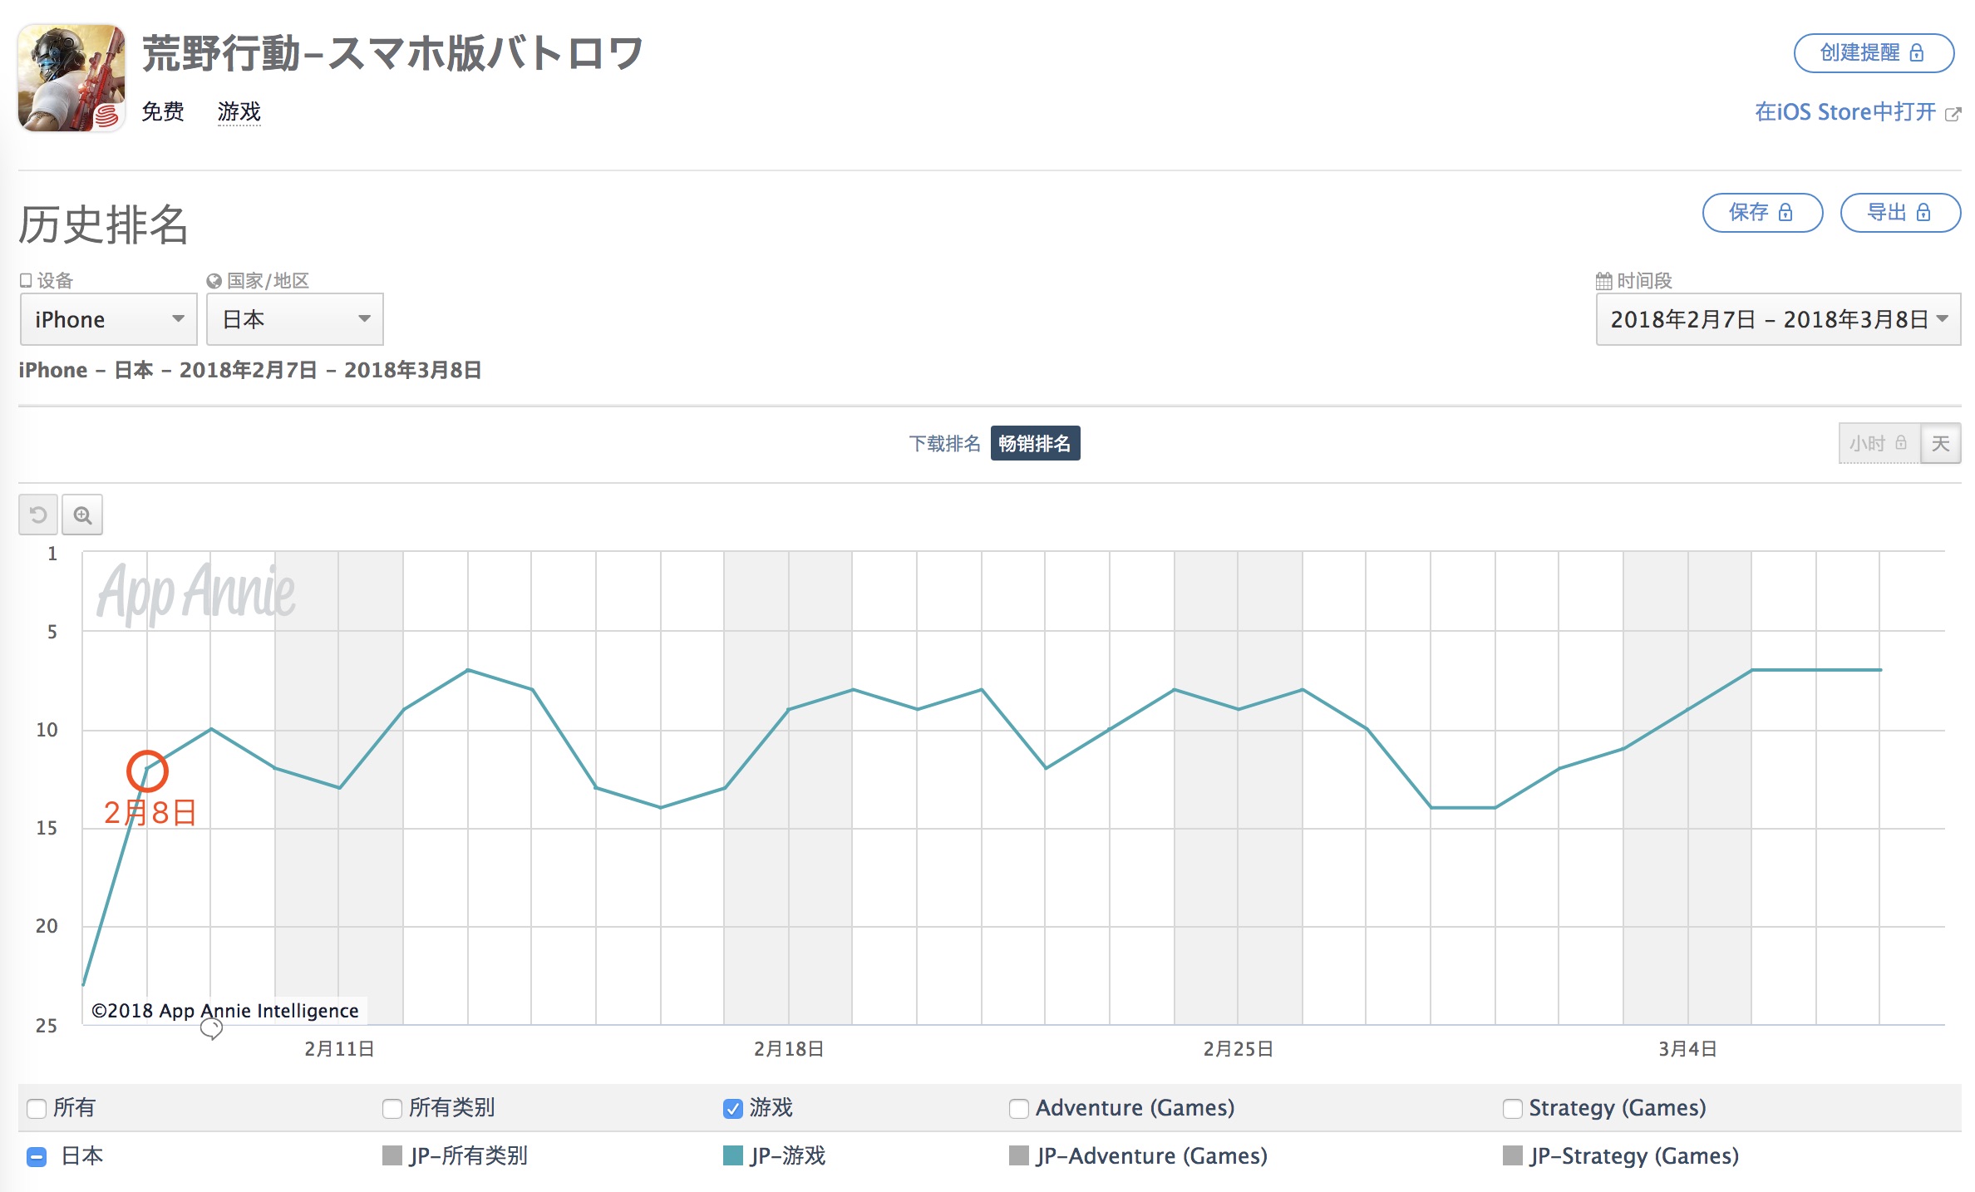
Task: Enable the Adventure (Games) checkbox
Action: (x=1019, y=1108)
